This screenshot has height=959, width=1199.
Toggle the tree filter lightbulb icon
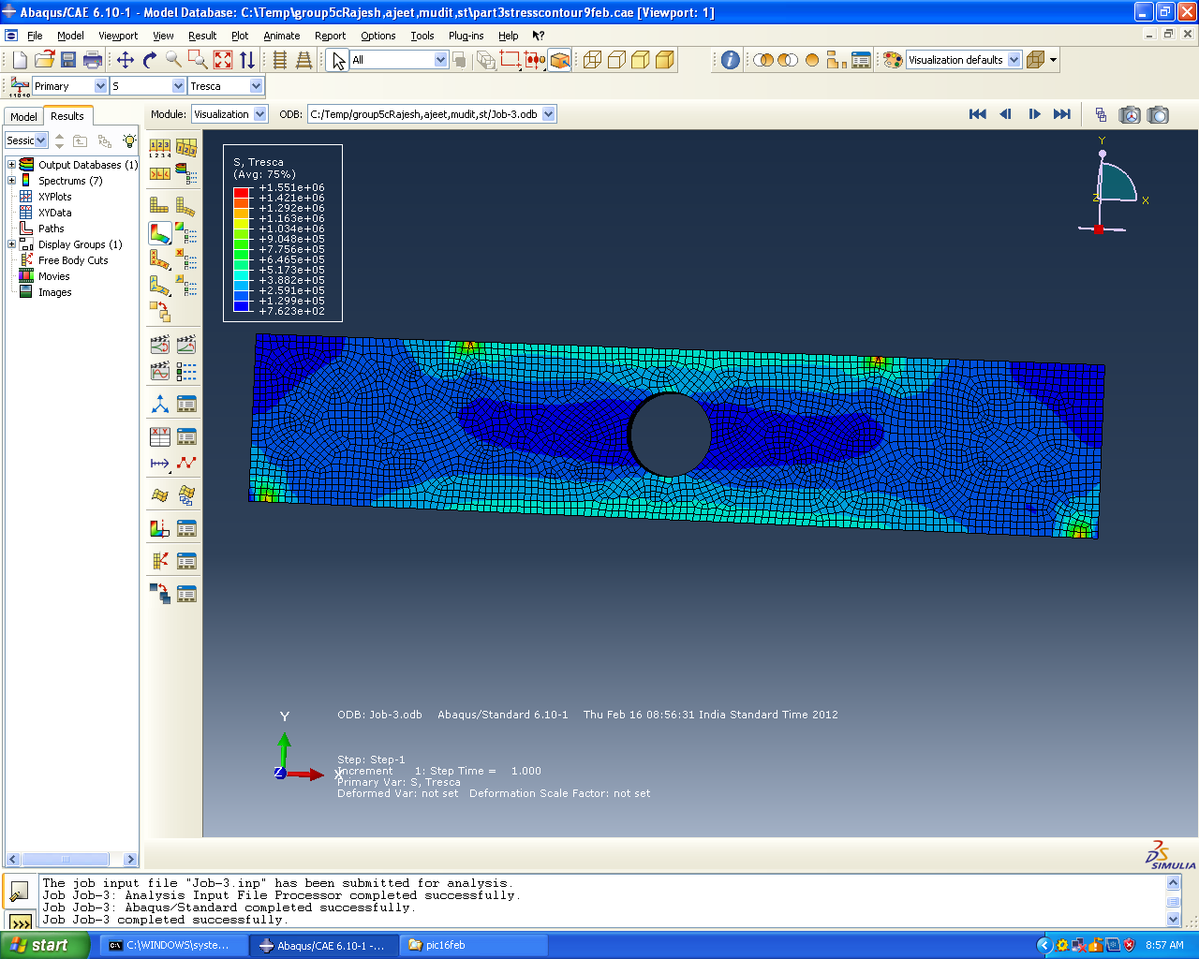pos(129,140)
